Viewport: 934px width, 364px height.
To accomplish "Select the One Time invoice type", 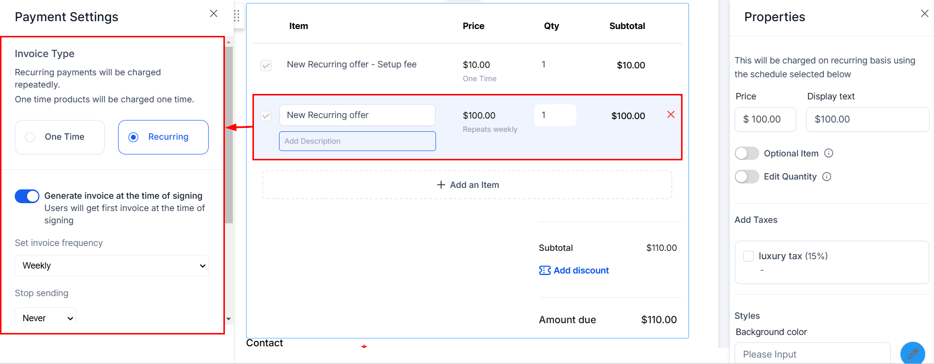I will click(x=60, y=137).
